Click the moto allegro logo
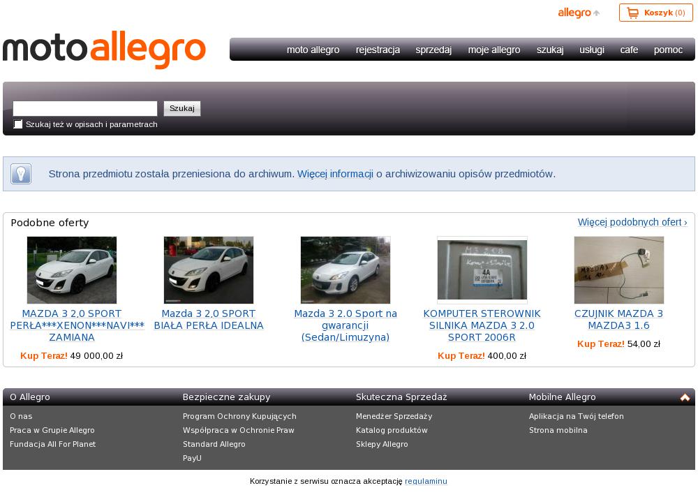This screenshot has height=495, width=698. click(x=104, y=50)
